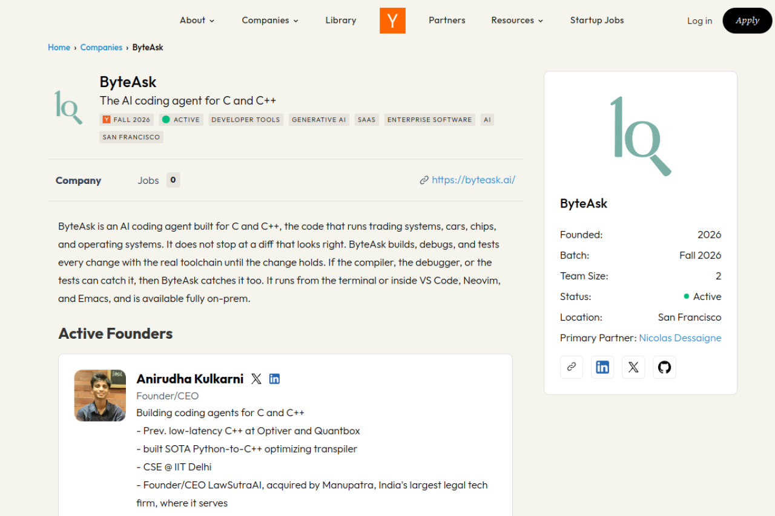
Task: Click the Founder/CEO title text
Action: (x=168, y=396)
